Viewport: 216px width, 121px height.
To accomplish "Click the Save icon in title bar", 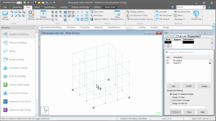I will pyautogui.click(x=35, y=3).
